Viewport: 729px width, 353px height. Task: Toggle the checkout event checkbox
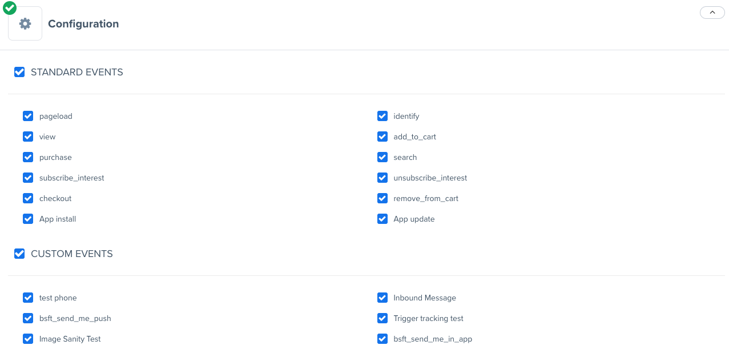pyautogui.click(x=28, y=198)
